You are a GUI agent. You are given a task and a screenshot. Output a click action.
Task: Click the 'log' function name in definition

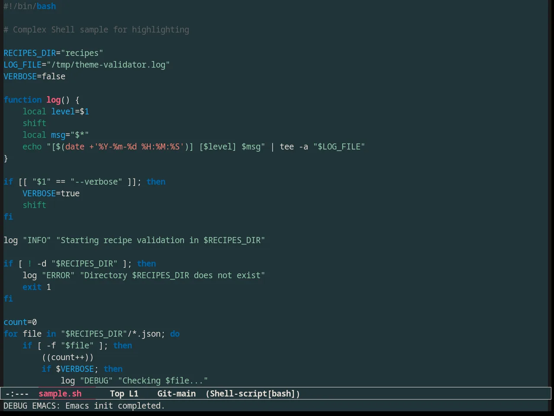point(53,100)
